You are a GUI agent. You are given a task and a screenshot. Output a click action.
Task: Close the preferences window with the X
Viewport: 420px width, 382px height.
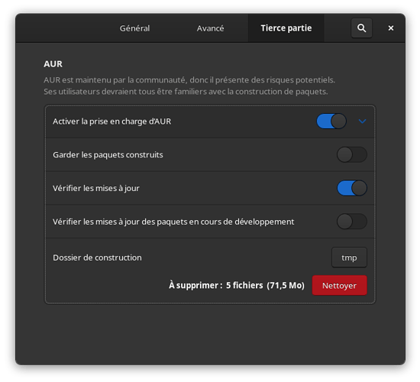coord(391,28)
